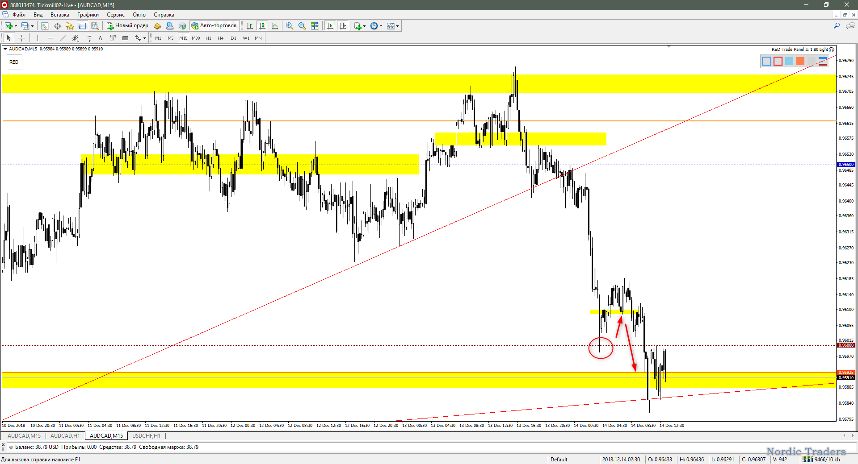The height and width of the screenshot is (464, 858).
Task: Expand the AUDCAD,M15 chart header triangle
Action: point(5,49)
